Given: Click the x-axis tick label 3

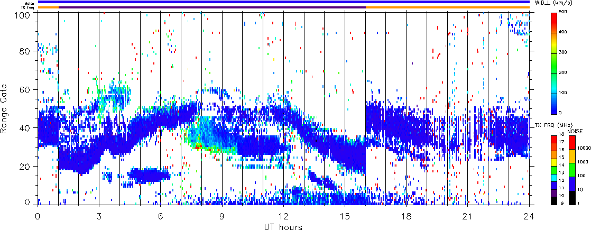Looking at the screenshot, I should click(99, 217).
